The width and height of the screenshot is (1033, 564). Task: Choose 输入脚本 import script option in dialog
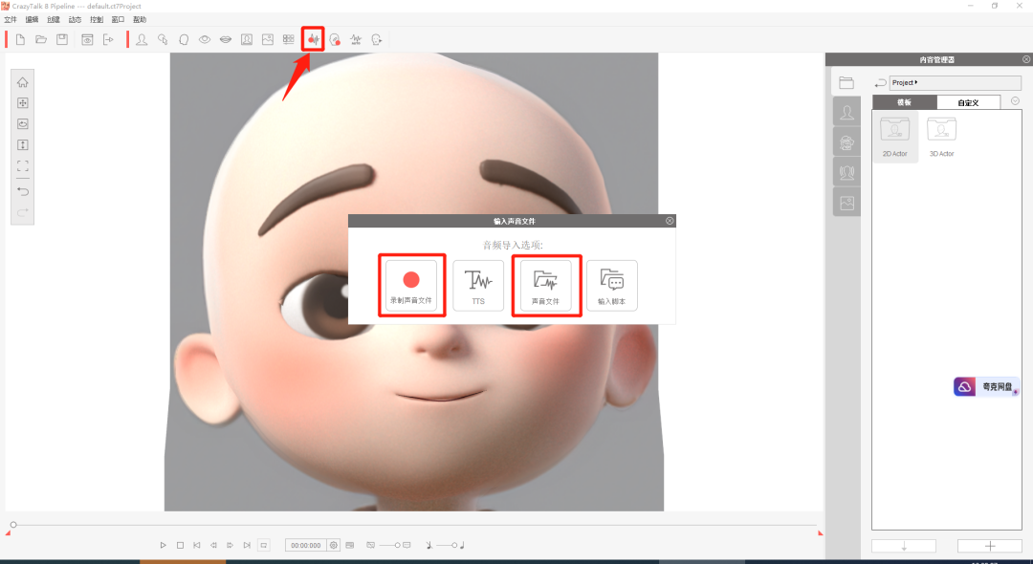pyautogui.click(x=612, y=286)
